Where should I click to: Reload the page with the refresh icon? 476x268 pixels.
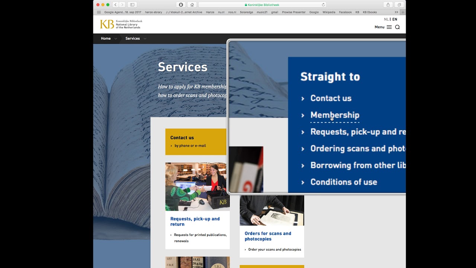point(323,5)
